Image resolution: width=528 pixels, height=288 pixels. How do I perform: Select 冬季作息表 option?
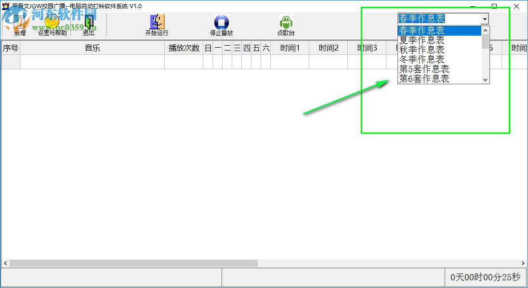pos(439,59)
